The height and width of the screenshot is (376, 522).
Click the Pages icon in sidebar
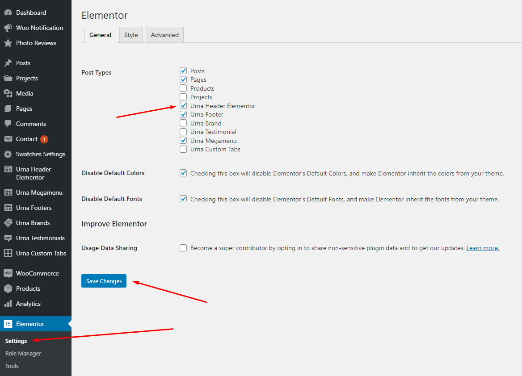tap(8, 109)
